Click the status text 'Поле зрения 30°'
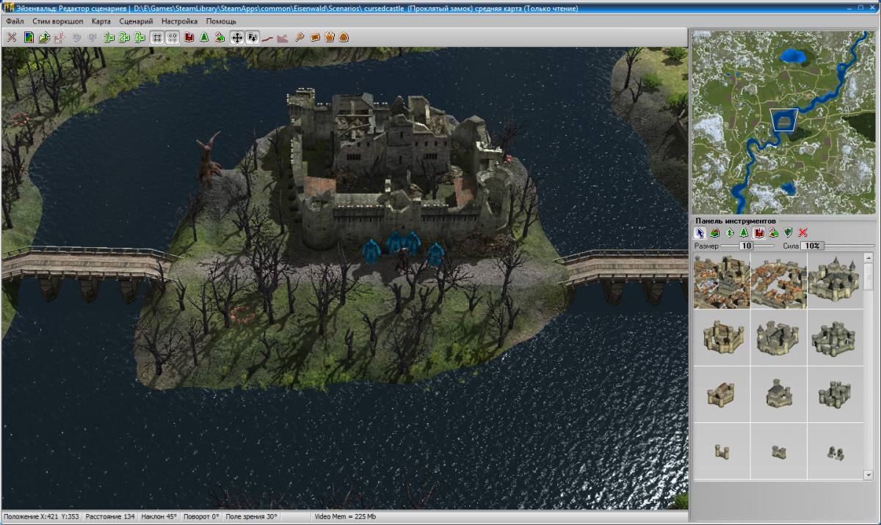The height and width of the screenshot is (525, 881). [251, 516]
